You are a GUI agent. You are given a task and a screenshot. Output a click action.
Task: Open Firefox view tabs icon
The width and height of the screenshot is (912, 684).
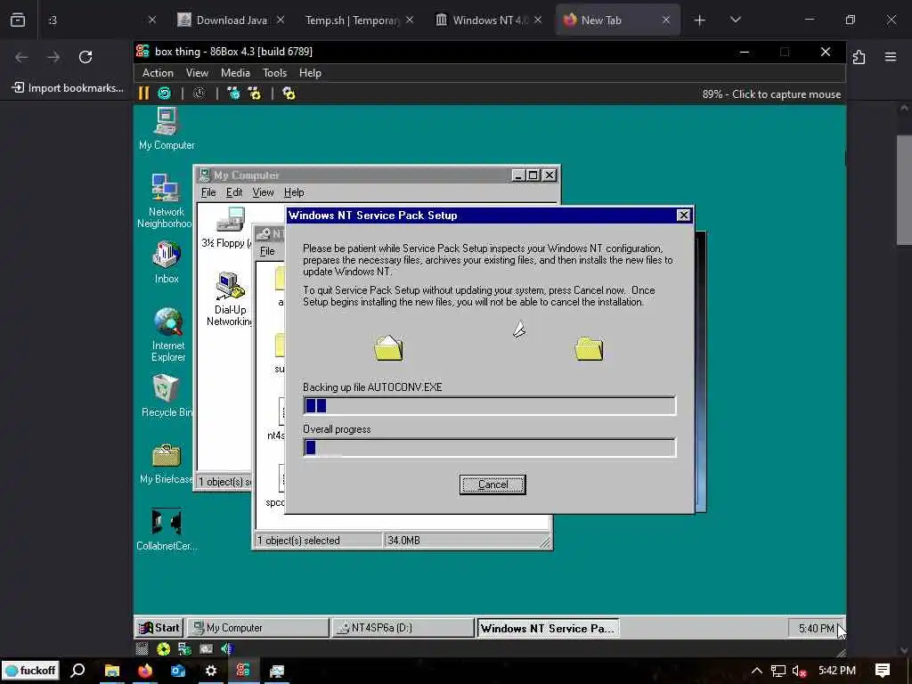(18, 20)
